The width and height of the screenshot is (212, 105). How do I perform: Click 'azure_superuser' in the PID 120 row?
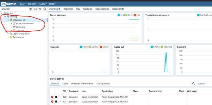pos(90,97)
